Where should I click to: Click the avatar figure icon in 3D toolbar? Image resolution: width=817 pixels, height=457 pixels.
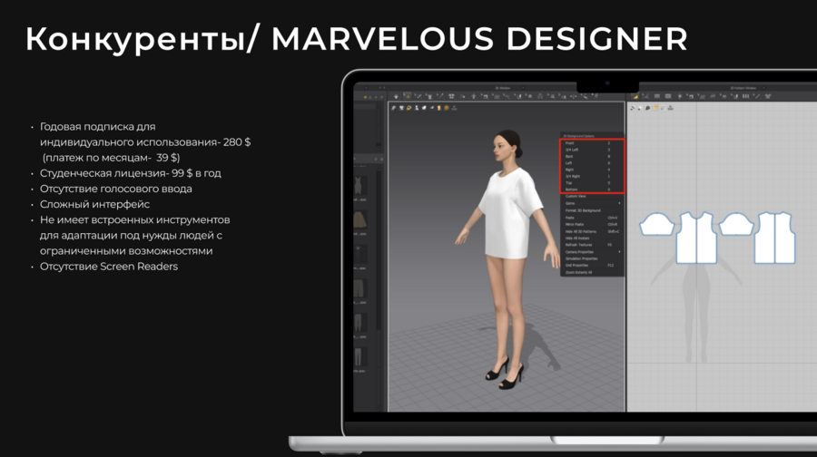pos(474,96)
